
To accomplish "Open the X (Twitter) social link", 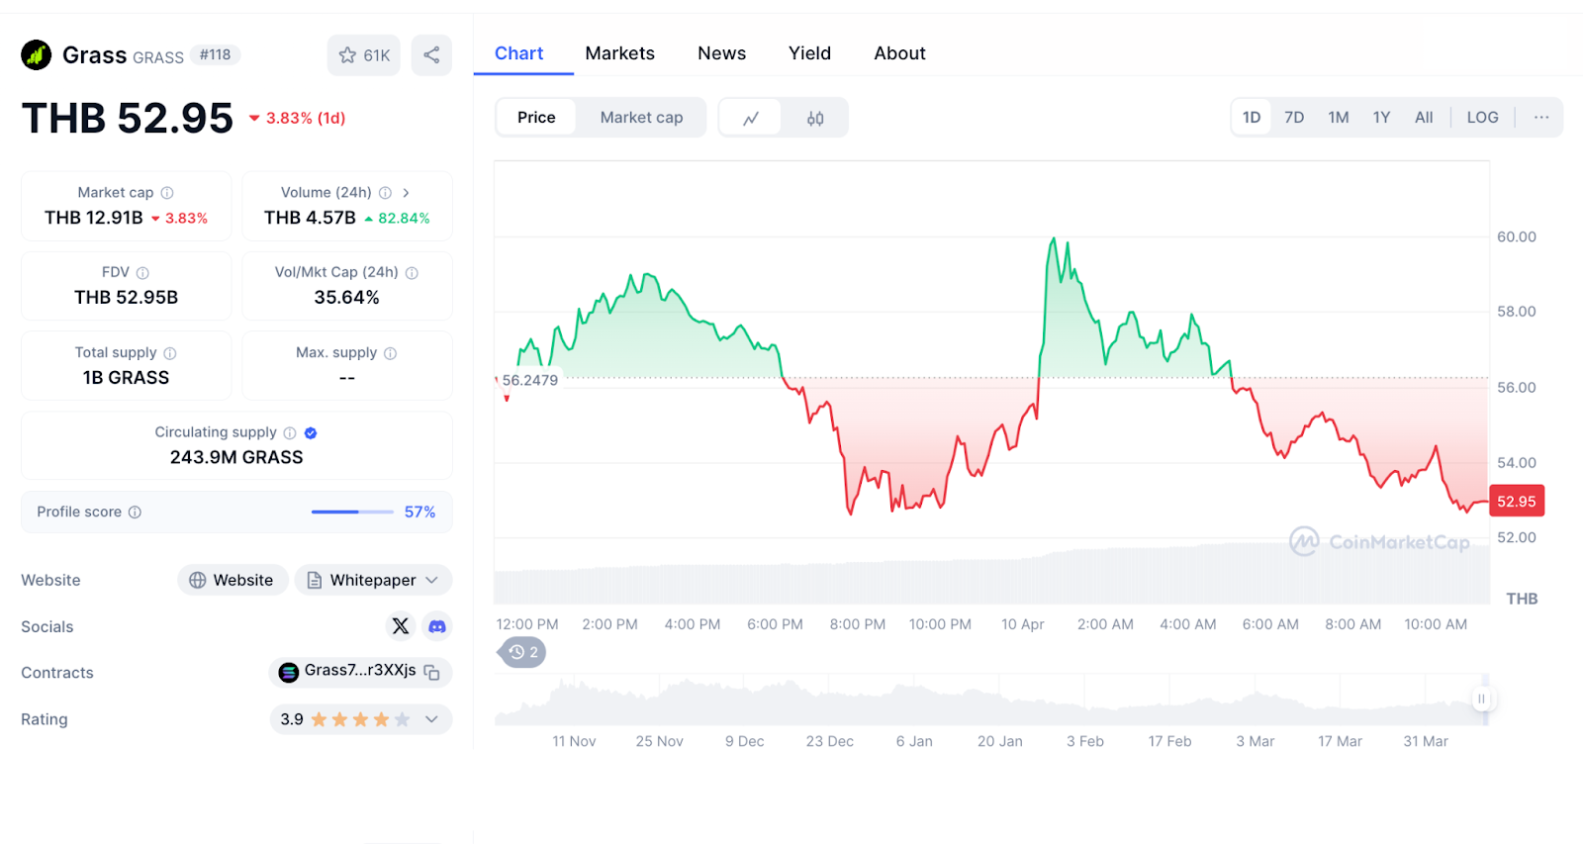I will coord(401,626).
